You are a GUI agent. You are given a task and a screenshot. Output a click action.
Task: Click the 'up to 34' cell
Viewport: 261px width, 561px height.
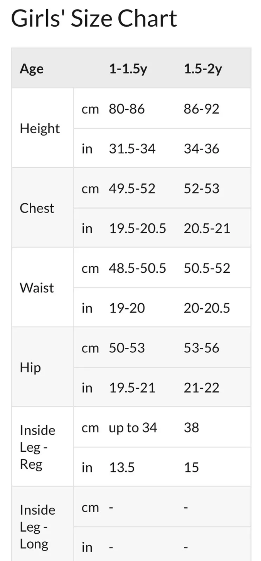133,427
